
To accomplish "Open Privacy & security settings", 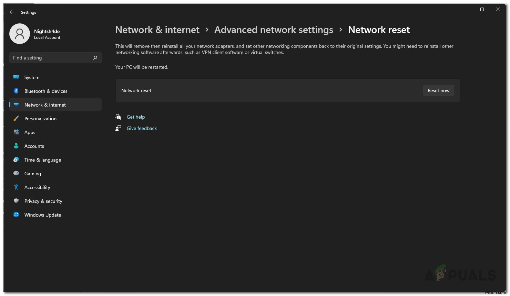I will [x=16, y=201].
